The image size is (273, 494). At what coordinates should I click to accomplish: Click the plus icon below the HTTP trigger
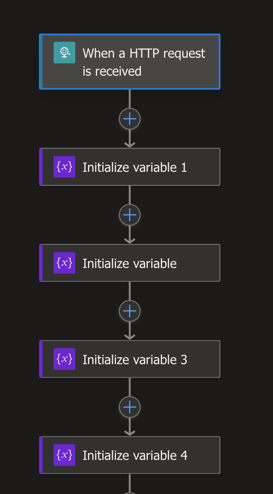pos(129,118)
